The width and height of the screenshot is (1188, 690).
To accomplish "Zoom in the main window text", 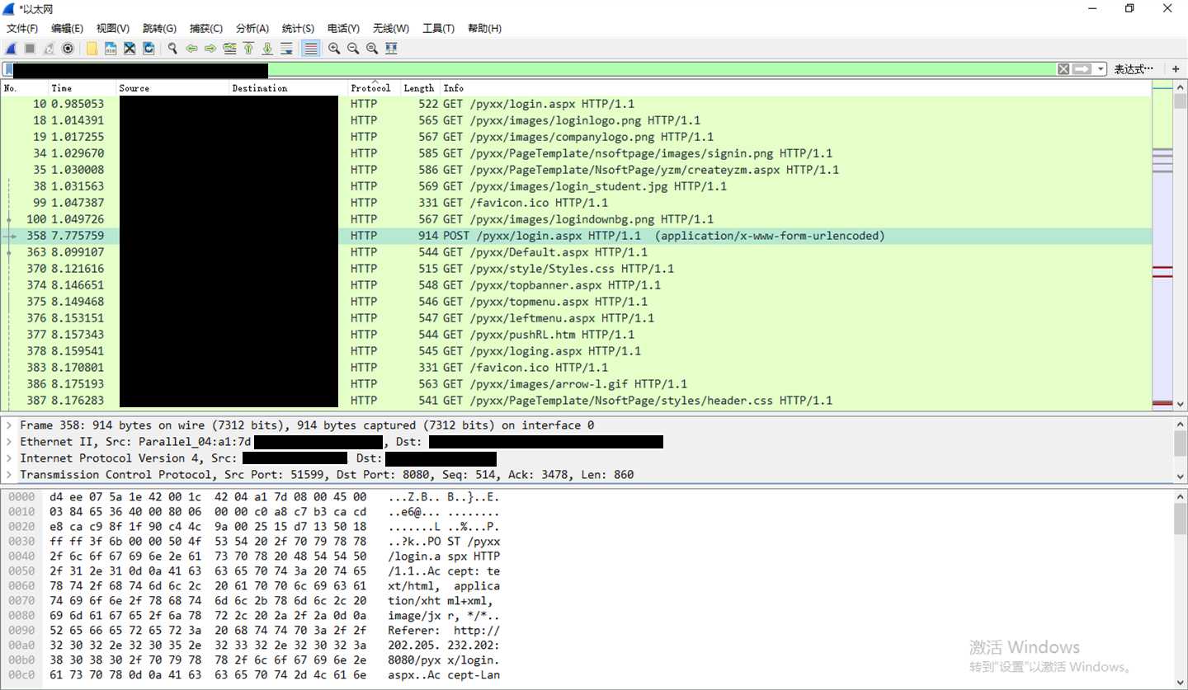I will click(x=334, y=49).
